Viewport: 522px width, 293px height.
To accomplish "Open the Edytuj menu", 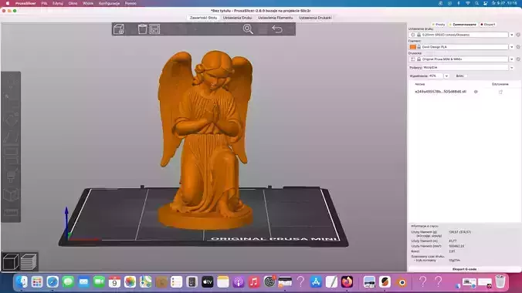I will [58, 3].
